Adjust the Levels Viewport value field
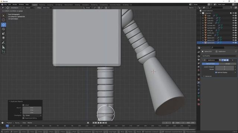The height and width of the screenshot is (133, 238). coord(225,67)
